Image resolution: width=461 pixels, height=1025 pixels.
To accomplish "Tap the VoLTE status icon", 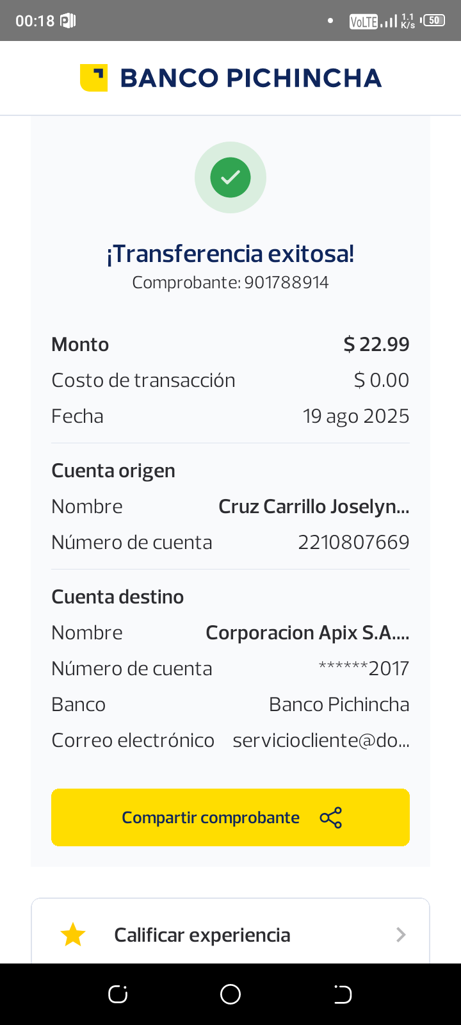I will coord(363,21).
